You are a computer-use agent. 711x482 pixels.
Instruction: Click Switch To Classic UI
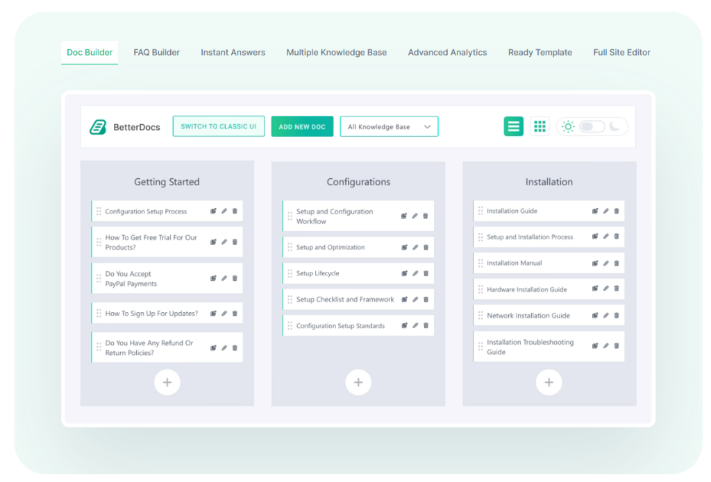(218, 126)
